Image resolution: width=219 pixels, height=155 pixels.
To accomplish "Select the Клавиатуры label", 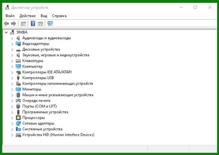I will 33,61.
